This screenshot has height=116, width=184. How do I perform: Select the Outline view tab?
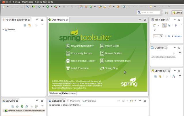click(159, 48)
